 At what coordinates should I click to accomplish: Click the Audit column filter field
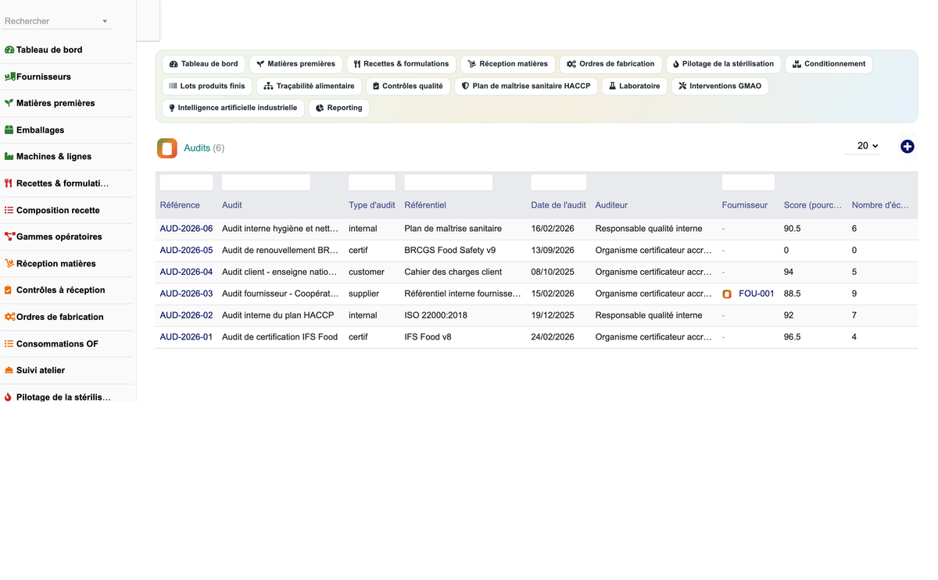coord(266,183)
